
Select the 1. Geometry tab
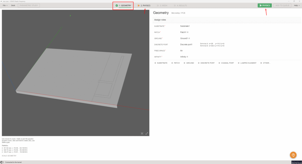click(x=123, y=6)
